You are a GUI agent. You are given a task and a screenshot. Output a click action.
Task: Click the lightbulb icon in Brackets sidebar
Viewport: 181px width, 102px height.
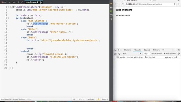[111, 19]
